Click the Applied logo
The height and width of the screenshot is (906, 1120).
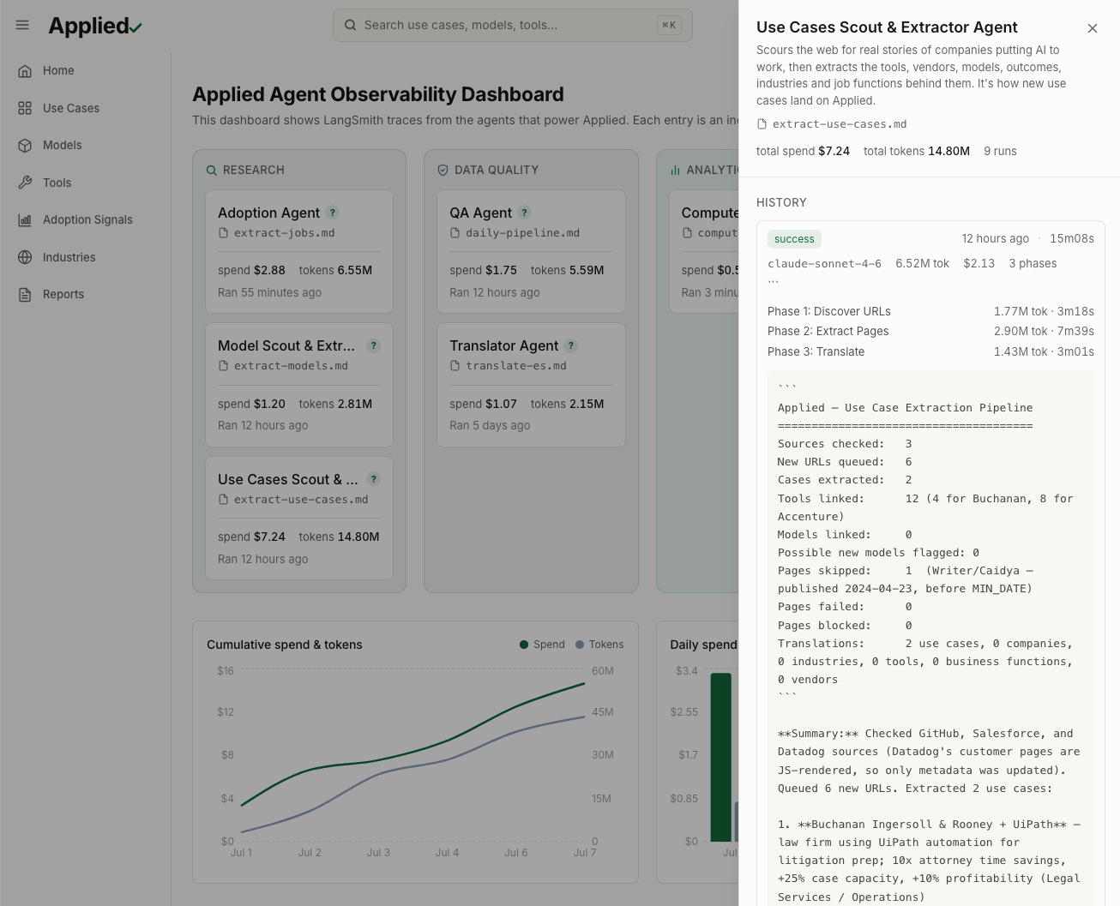[x=95, y=26]
